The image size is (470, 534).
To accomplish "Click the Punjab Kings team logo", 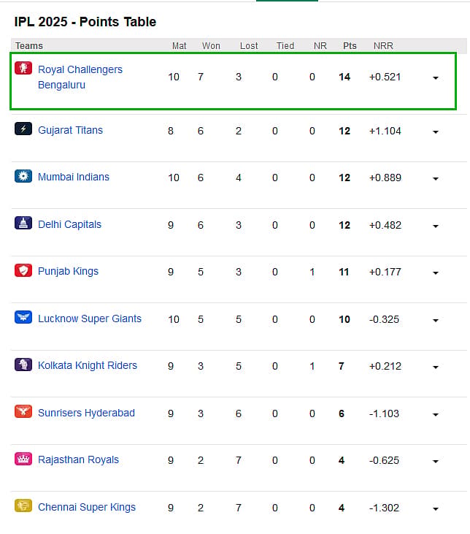I will pos(23,270).
